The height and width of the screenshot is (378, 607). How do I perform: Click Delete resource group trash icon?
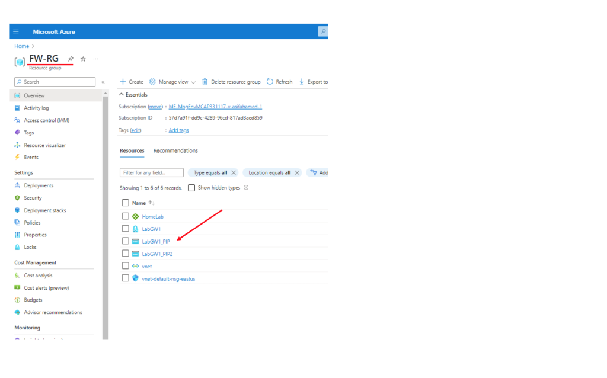pos(205,82)
